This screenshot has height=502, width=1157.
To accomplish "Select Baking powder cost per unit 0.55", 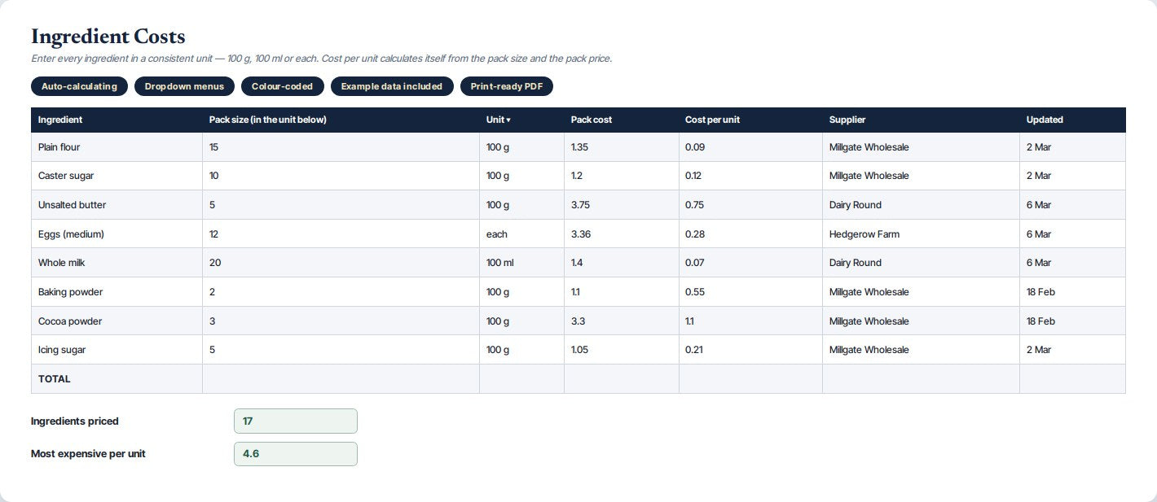I will (750, 292).
